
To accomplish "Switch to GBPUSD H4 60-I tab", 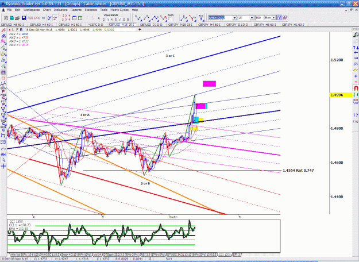I will coord(41,25).
